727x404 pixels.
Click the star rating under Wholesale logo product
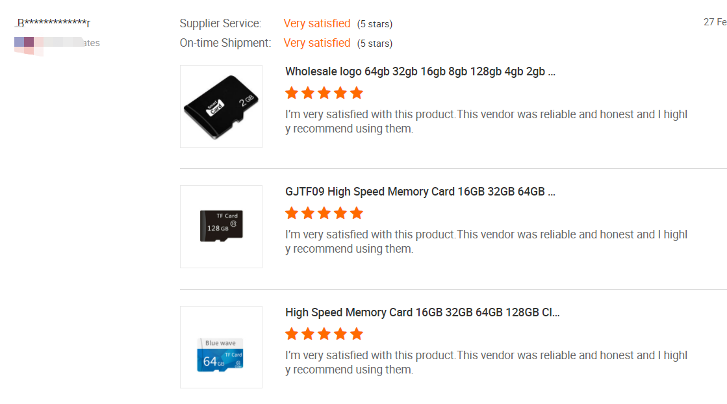pos(324,93)
